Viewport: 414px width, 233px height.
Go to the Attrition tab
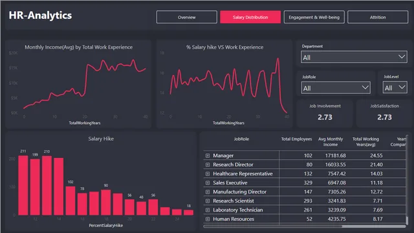pos(378,17)
